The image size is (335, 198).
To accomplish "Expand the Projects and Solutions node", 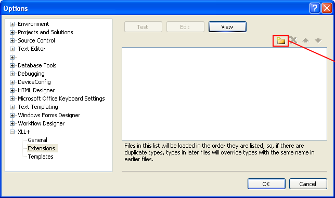I will [x=12, y=32].
